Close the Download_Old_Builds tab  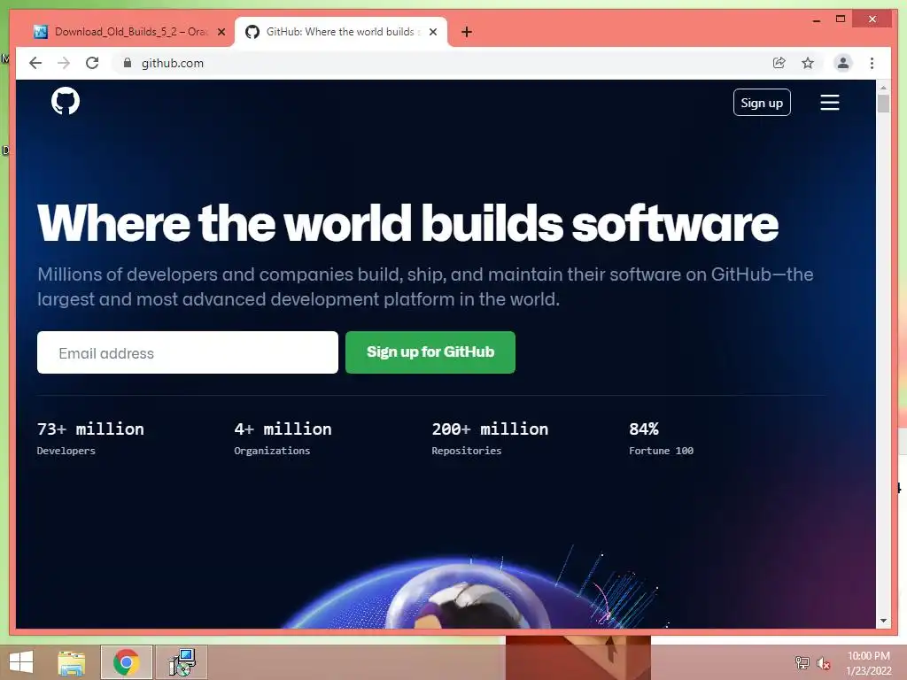[x=221, y=32]
